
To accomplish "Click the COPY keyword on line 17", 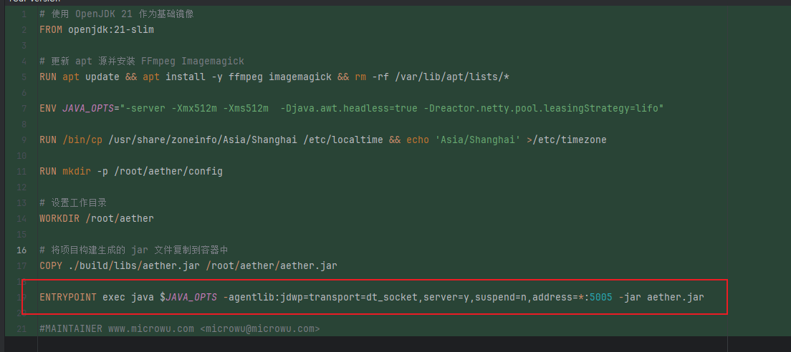I will tap(51, 265).
